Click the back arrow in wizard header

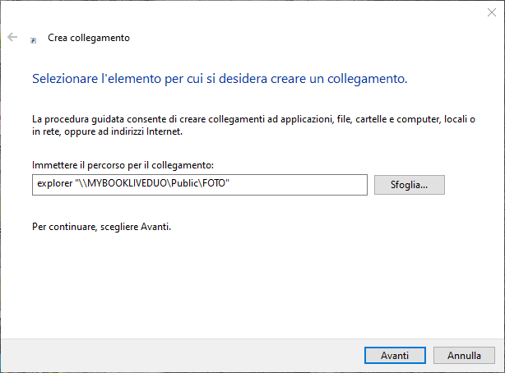12,37
